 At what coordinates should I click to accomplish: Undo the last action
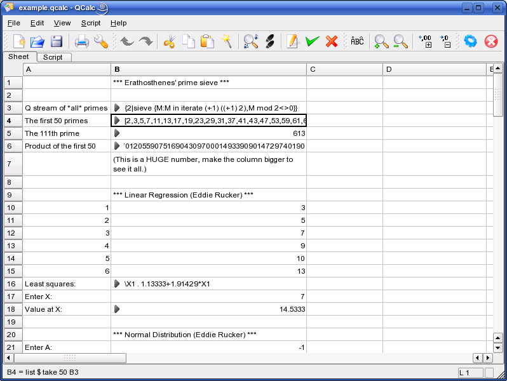click(127, 42)
